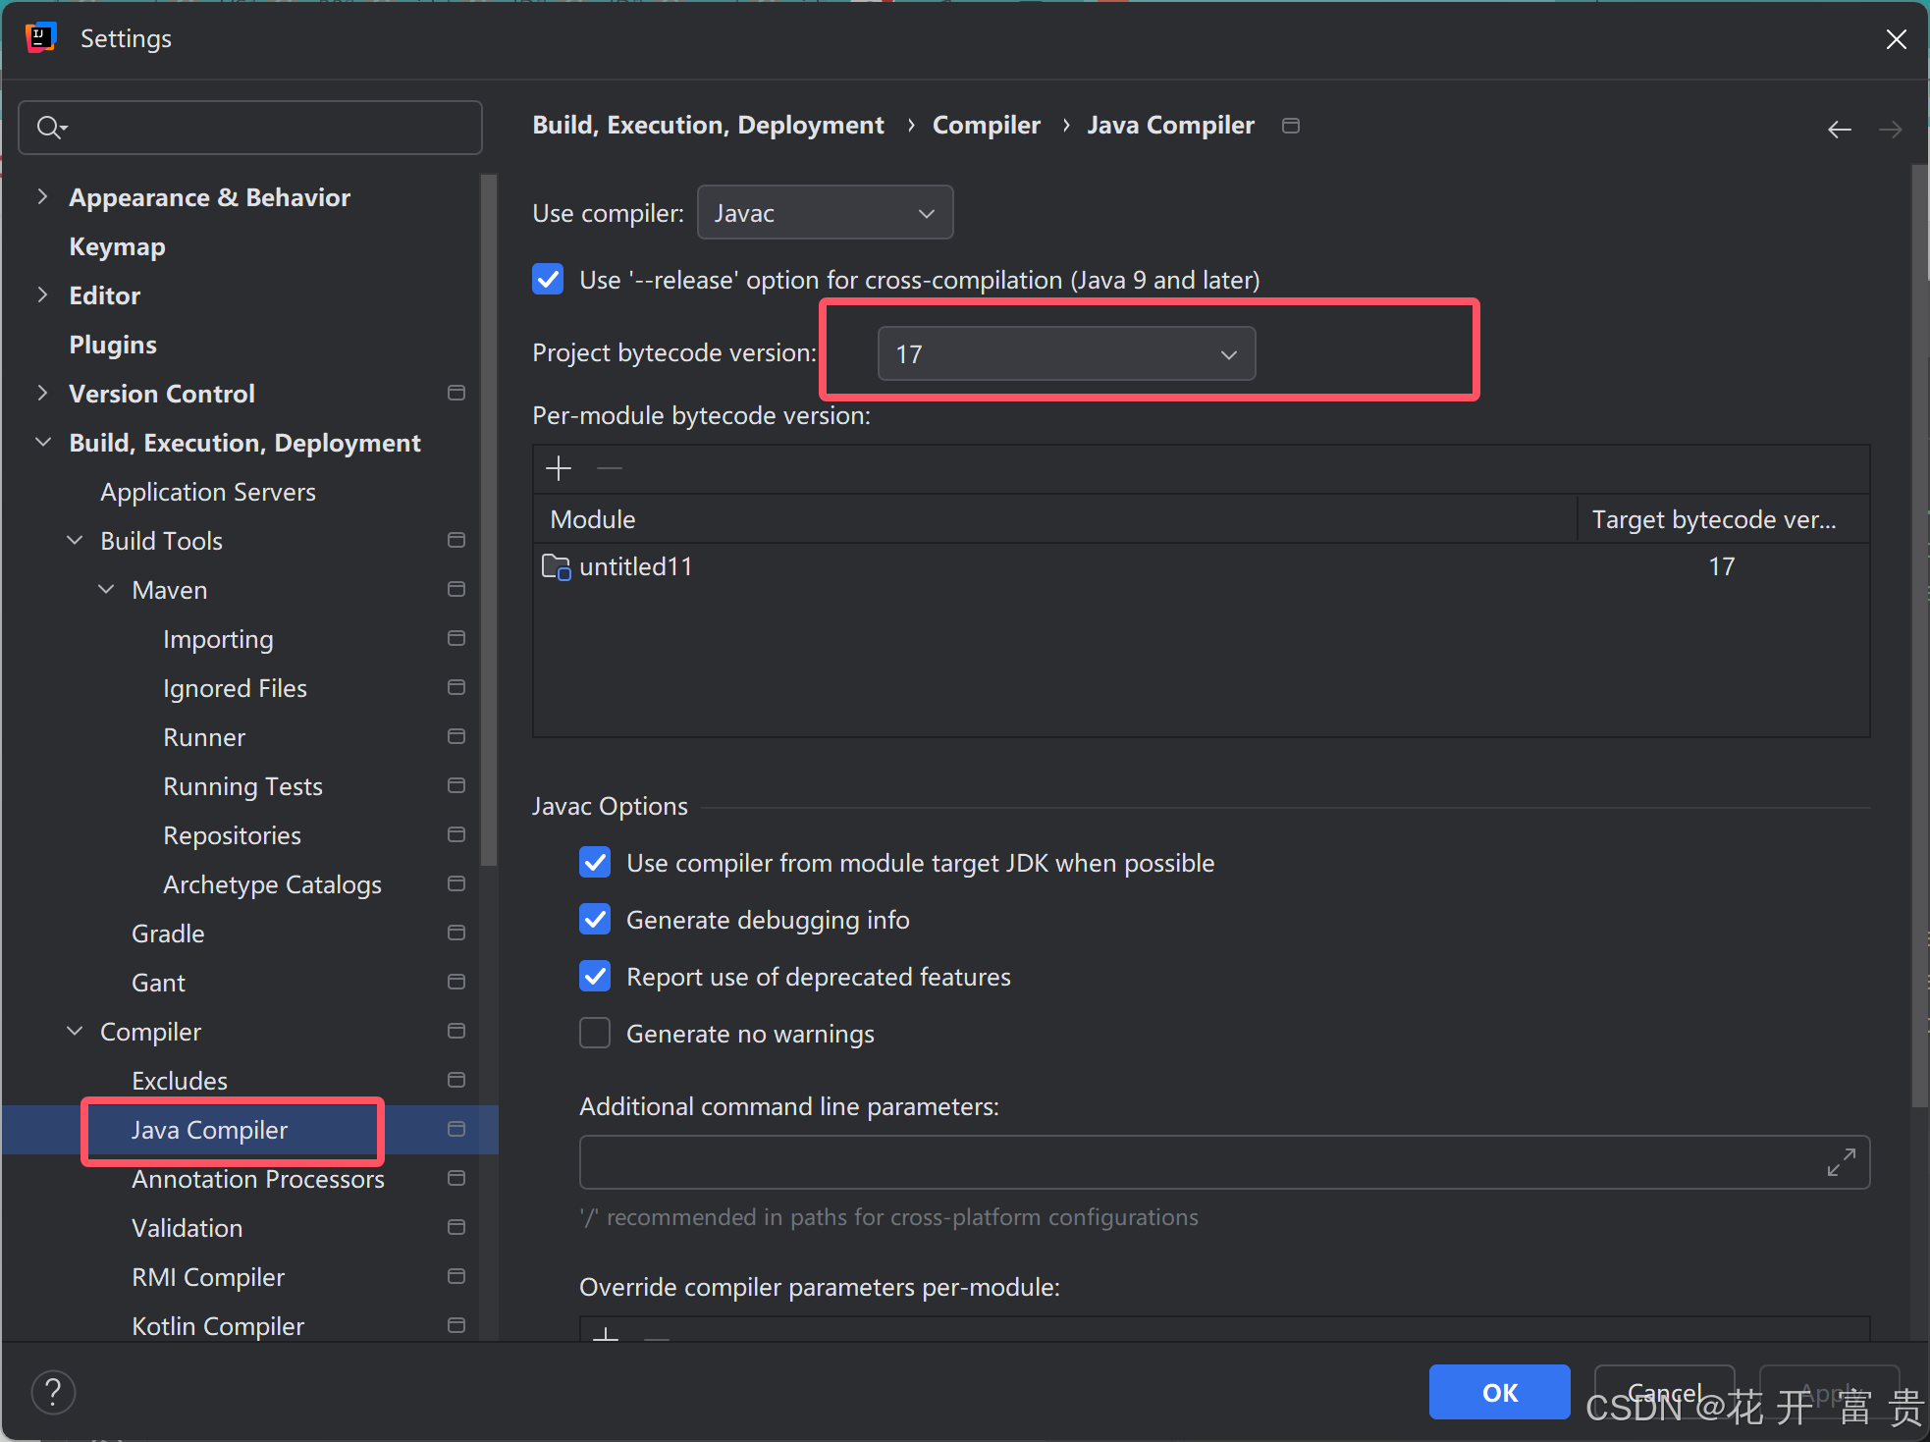1930x1442 pixels.
Task: Click the help question mark icon
Action: point(53,1391)
